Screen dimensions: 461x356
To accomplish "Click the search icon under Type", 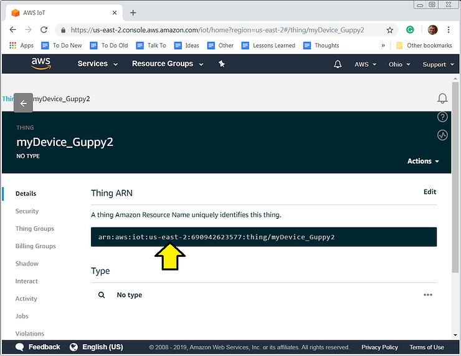I will (x=102, y=295).
